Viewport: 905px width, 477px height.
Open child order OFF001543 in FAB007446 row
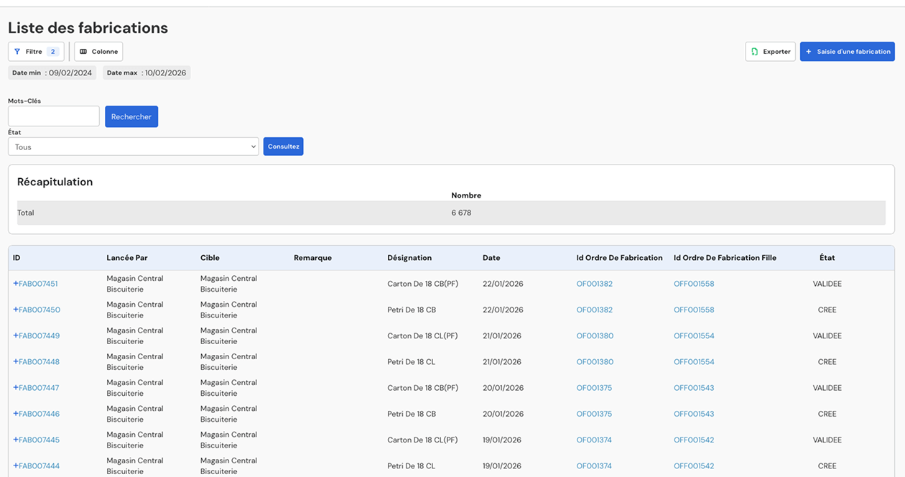pos(694,414)
